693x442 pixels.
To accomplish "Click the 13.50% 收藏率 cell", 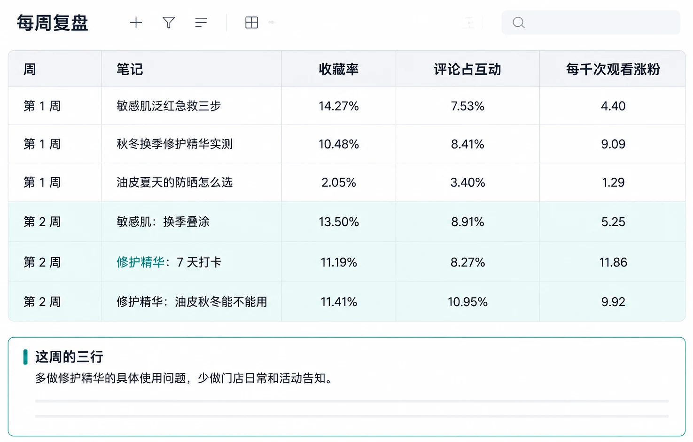I will coord(339,221).
